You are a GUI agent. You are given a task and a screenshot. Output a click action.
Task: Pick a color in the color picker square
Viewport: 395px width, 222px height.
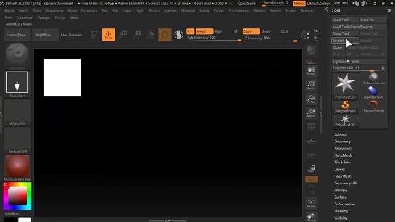(x=17, y=195)
